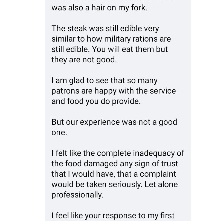Tap the line 'I feel like your response'
The height and width of the screenshot is (221, 197).
113,216
